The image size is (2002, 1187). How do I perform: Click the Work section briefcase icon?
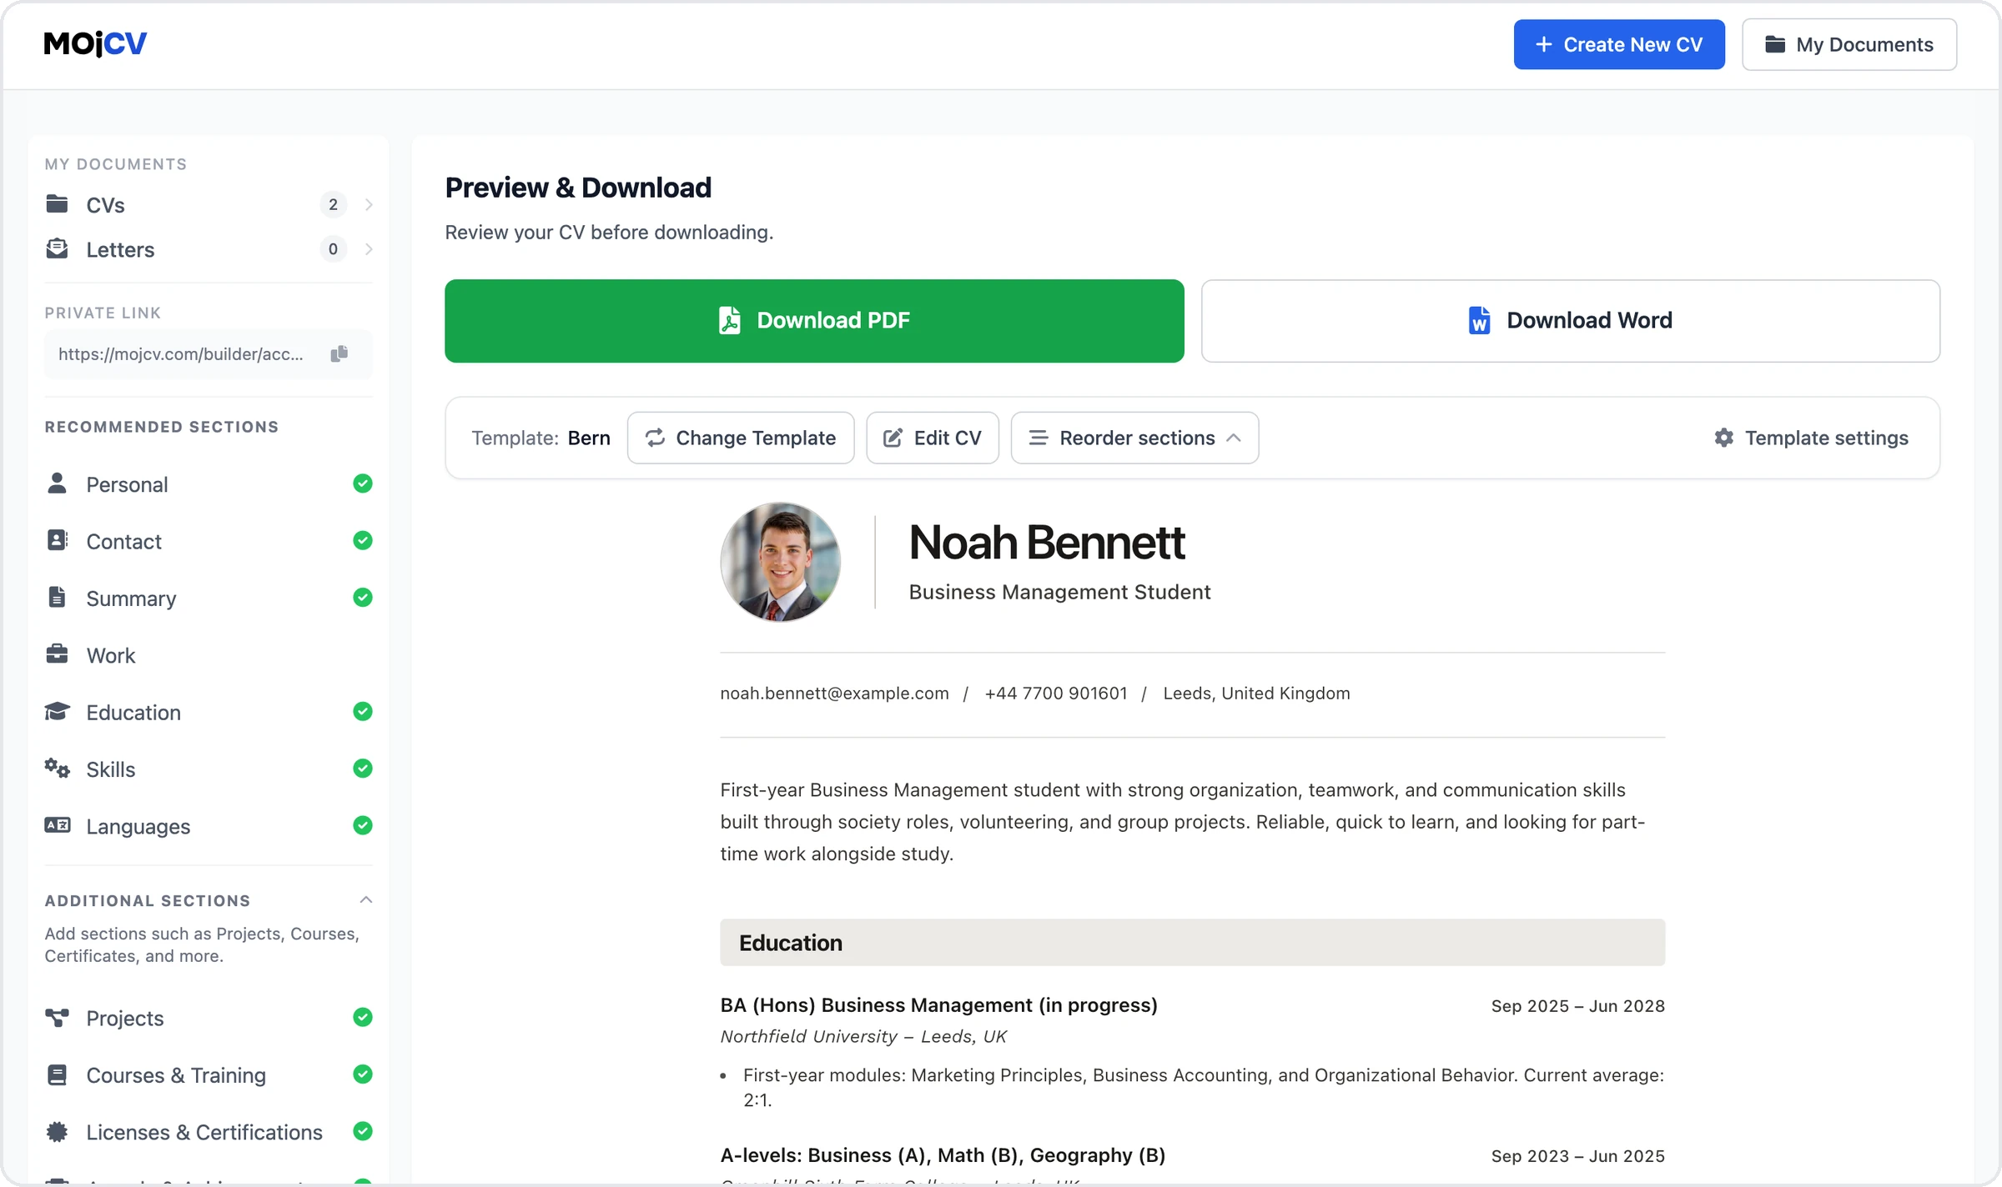(x=57, y=654)
